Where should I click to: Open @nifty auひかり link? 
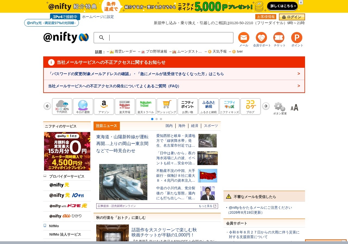(x=65, y=216)
